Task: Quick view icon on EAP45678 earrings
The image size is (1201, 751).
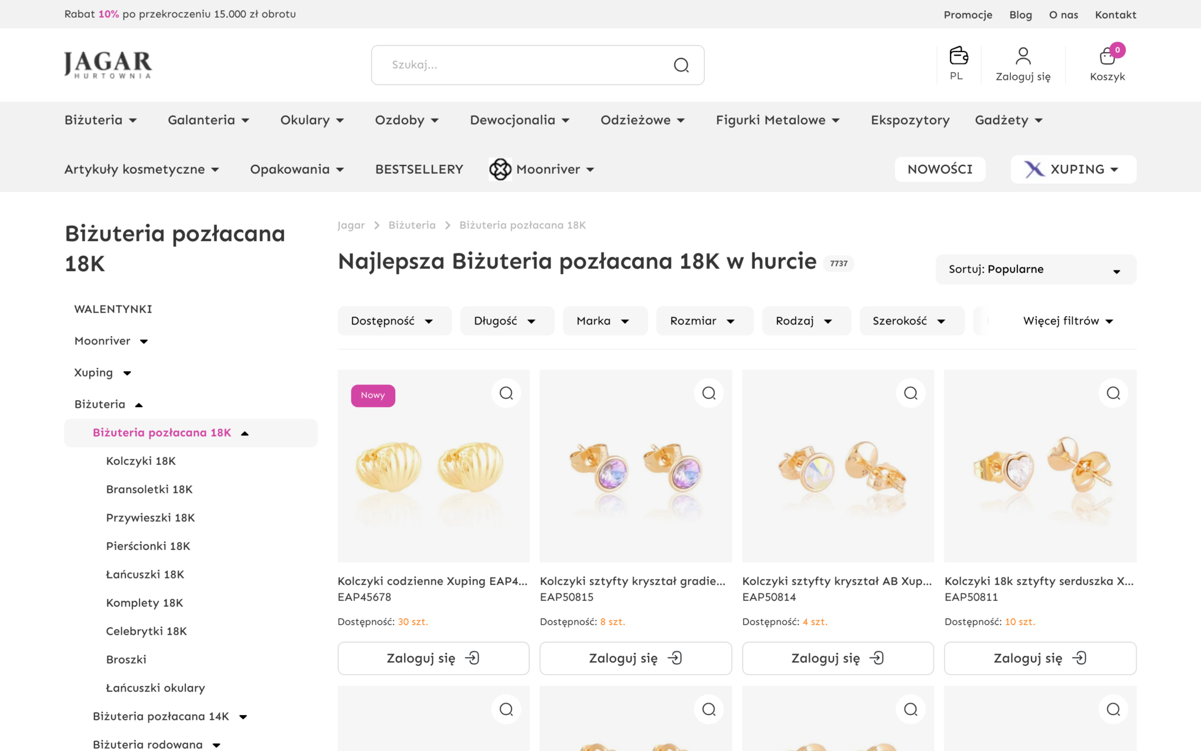Action: point(506,393)
